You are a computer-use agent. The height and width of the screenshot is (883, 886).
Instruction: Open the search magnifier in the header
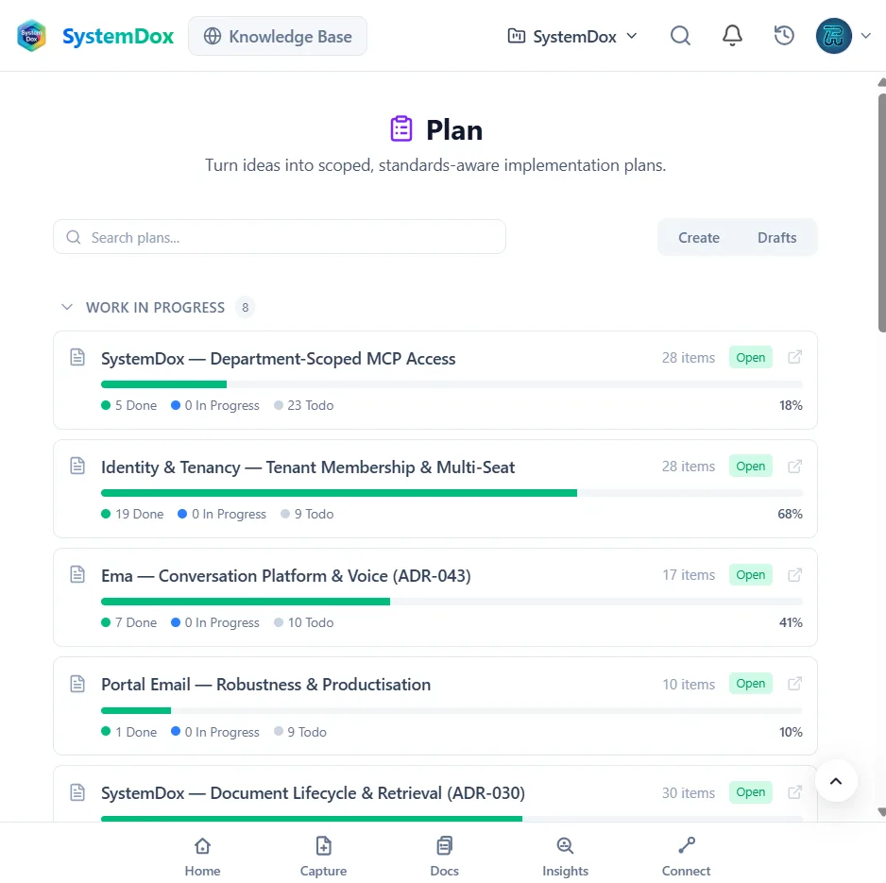(680, 36)
